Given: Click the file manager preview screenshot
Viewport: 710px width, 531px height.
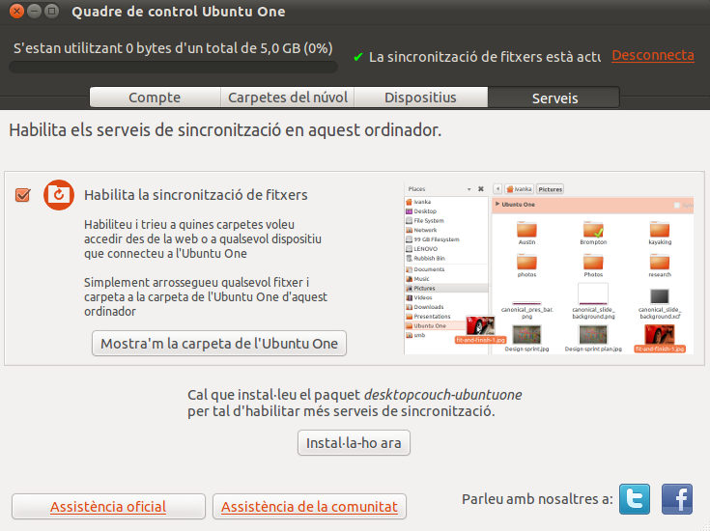Looking at the screenshot, I should tap(549, 268).
